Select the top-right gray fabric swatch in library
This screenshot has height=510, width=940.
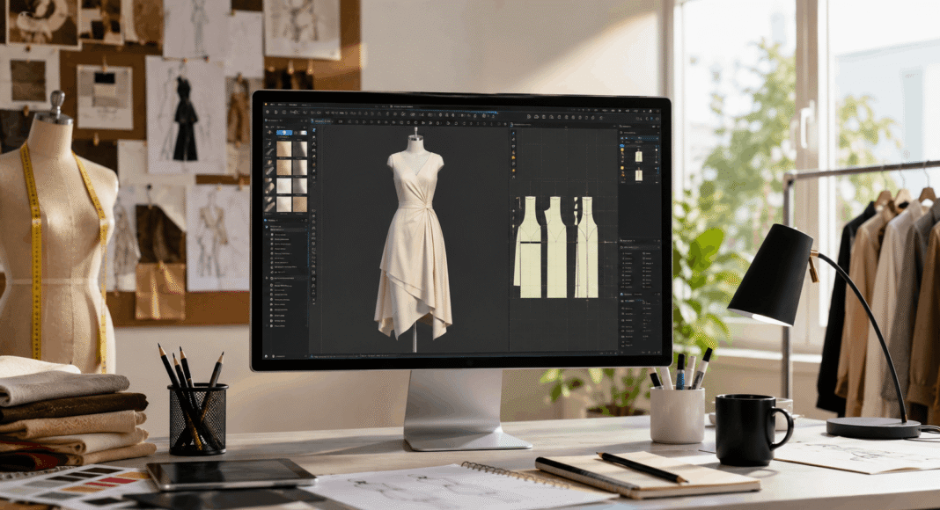300,149
